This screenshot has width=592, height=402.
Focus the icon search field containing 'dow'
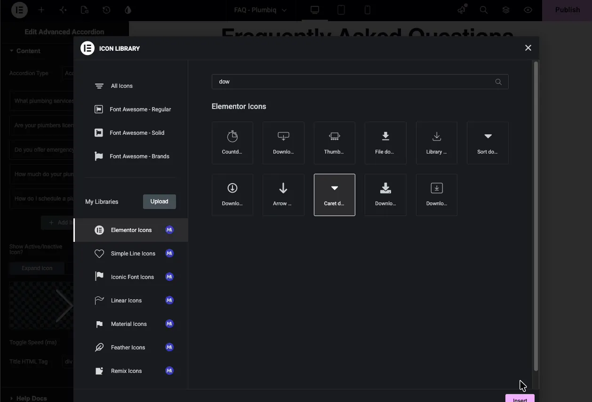pos(360,82)
